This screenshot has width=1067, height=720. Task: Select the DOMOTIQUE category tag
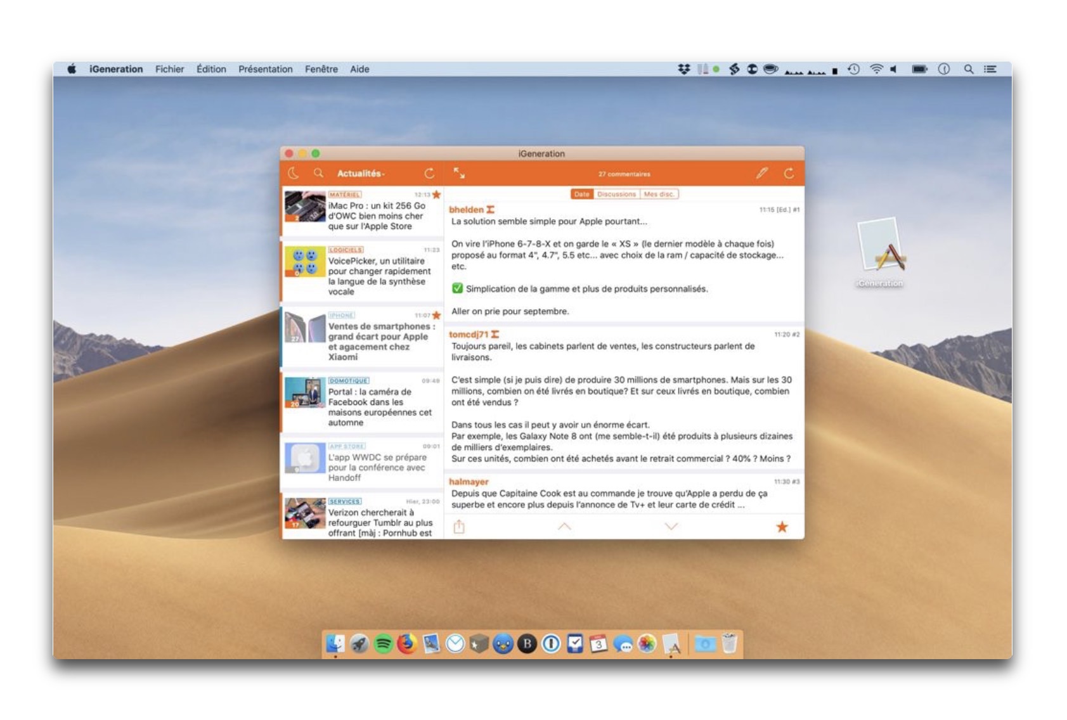[349, 381]
